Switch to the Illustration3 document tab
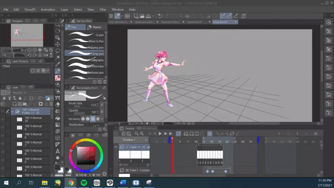The width and height of the screenshot is (334, 188). [x=194, y=22]
